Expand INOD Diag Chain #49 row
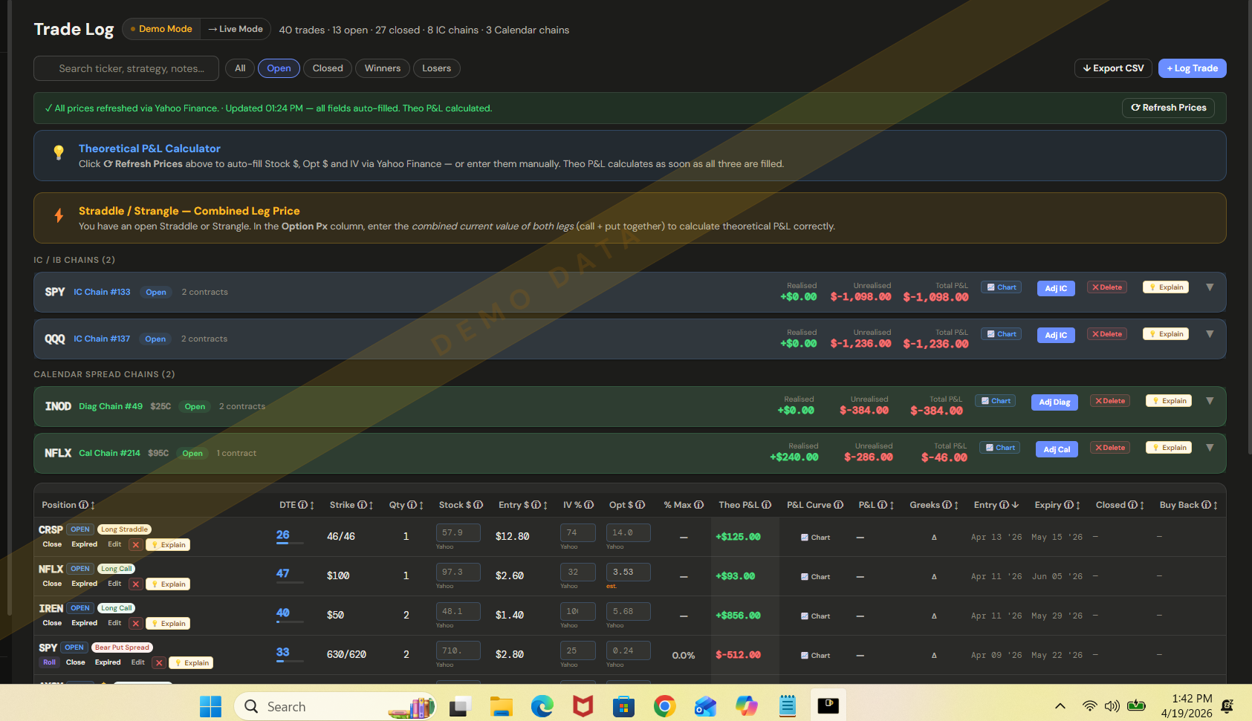The height and width of the screenshot is (721, 1252). click(x=1210, y=401)
